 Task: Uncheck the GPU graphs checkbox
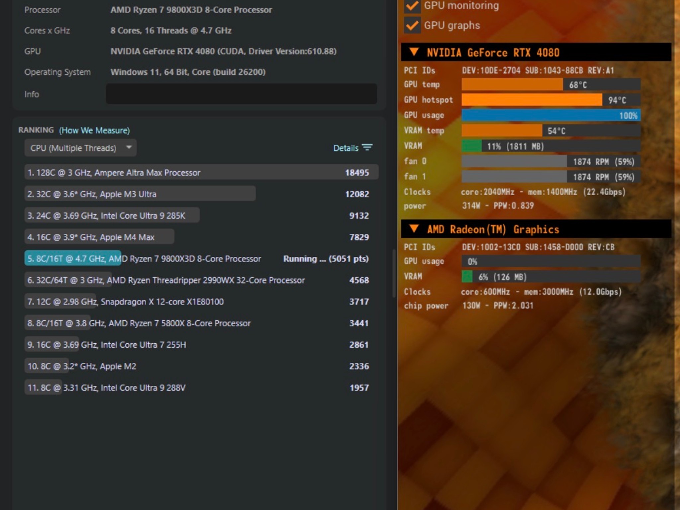[x=412, y=26]
